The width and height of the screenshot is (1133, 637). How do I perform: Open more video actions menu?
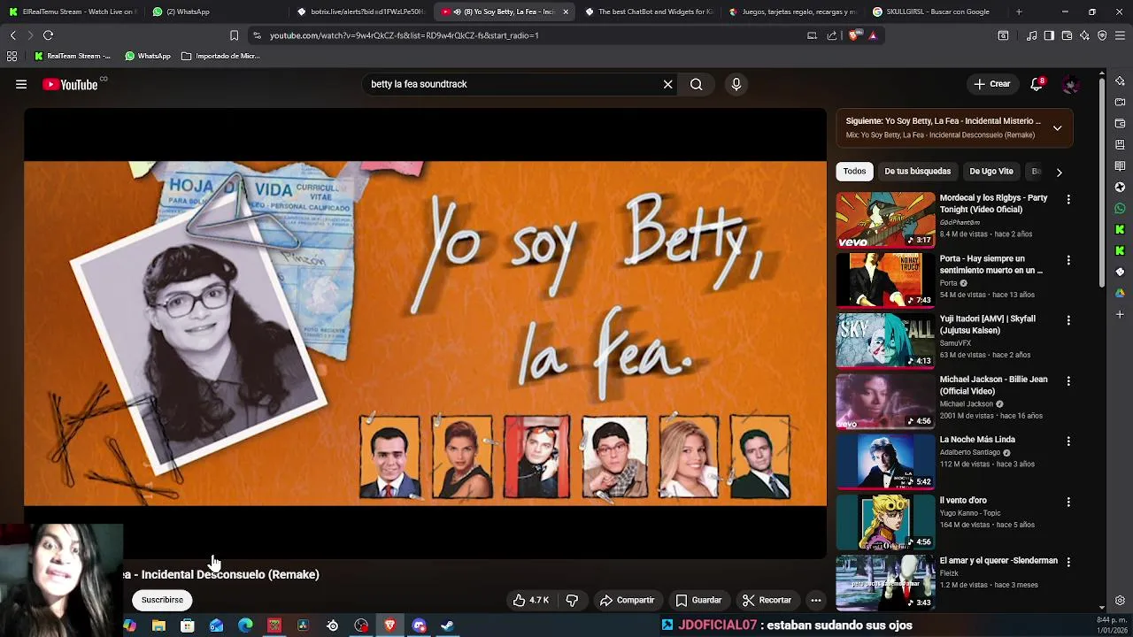pyautogui.click(x=816, y=600)
